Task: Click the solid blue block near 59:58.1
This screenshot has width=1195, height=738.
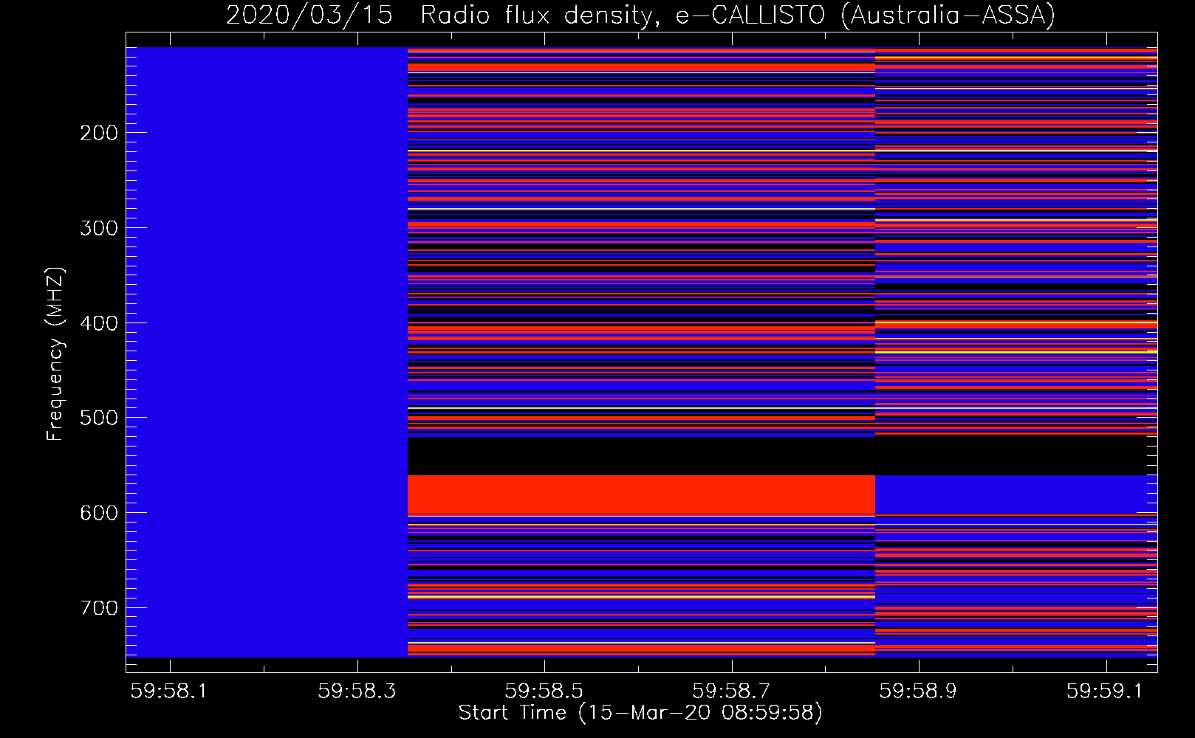Action: [x=267, y=352]
